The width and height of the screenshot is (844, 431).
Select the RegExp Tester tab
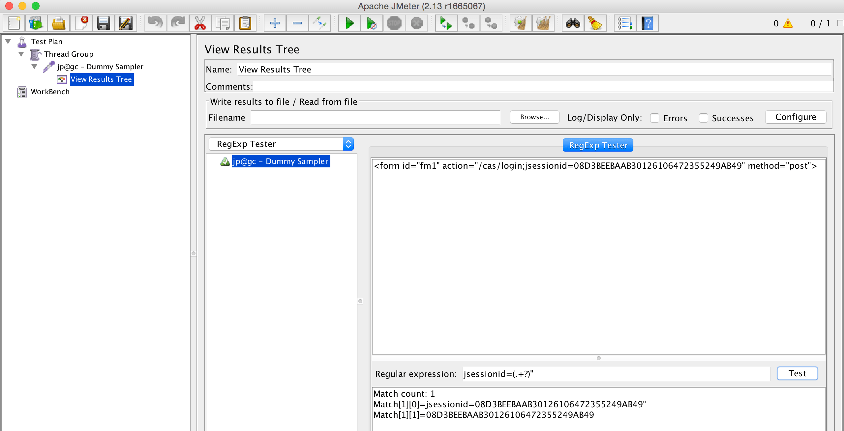pyautogui.click(x=598, y=145)
